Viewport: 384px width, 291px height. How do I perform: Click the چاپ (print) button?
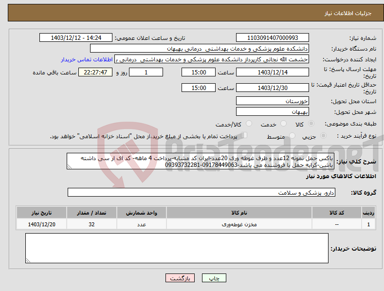coord(214,278)
